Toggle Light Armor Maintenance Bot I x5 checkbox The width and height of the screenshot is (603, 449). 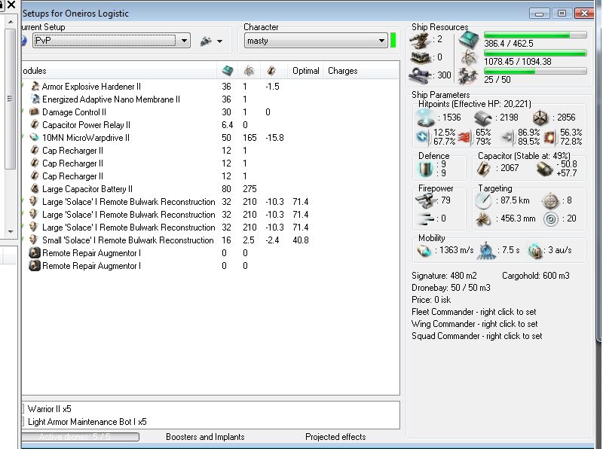(x=23, y=422)
